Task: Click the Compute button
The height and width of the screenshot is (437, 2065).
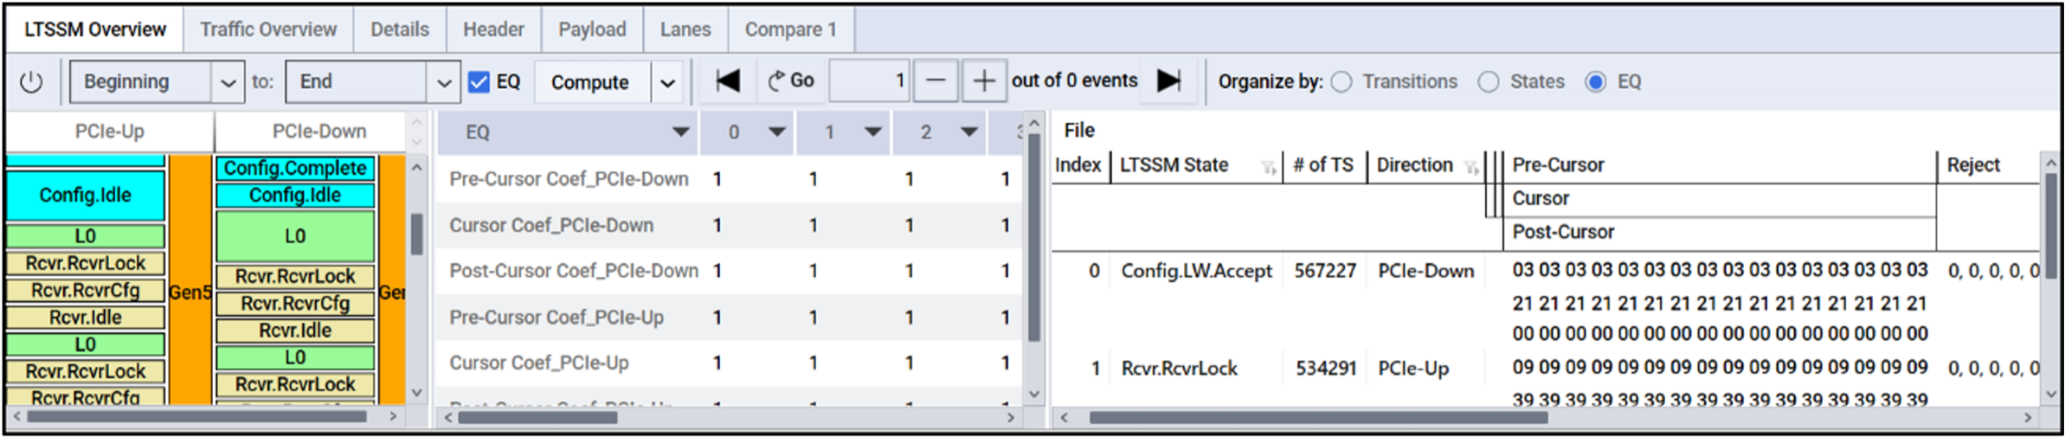Action: point(590,82)
